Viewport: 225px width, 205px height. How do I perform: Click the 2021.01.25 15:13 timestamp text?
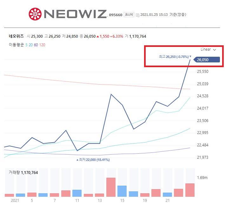coord(154,15)
